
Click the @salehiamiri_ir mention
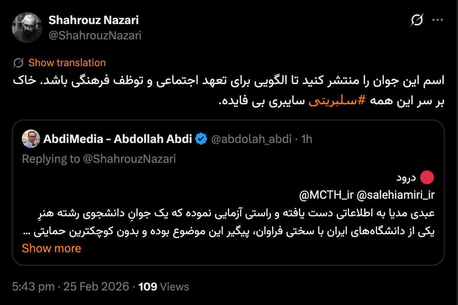[x=395, y=195]
